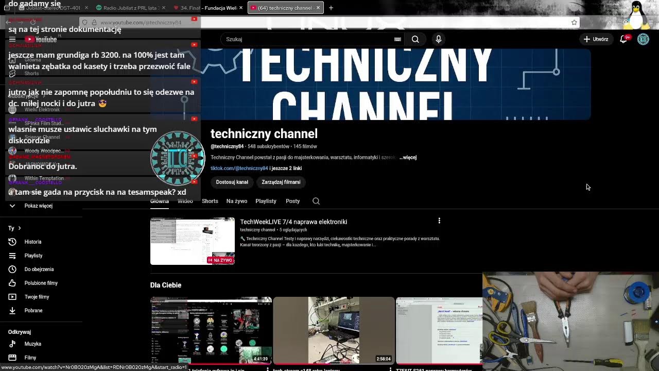The image size is (659, 371).
Task: Switch to the Shorts channel tab
Action: tap(210, 201)
